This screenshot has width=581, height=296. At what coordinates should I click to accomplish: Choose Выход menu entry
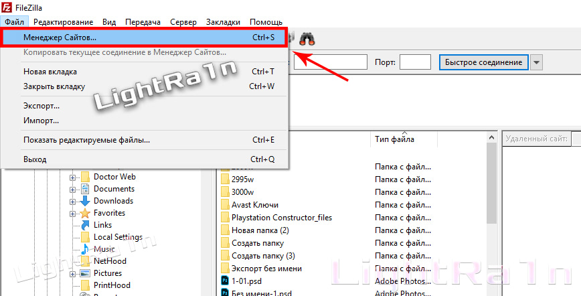click(x=145, y=159)
